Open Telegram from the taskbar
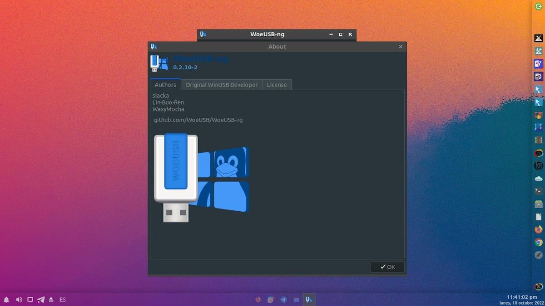Viewport: 545px width, 306px height. 283,299
